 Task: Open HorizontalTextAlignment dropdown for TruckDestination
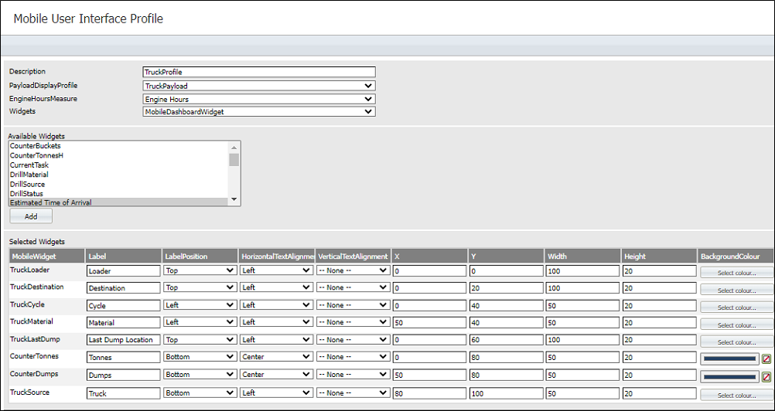(x=277, y=287)
